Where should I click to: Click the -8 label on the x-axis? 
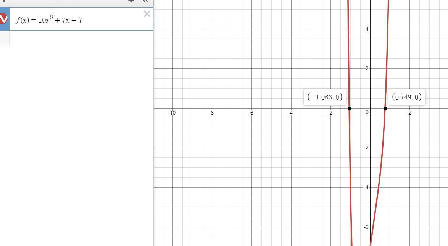[x=211, y=113]
